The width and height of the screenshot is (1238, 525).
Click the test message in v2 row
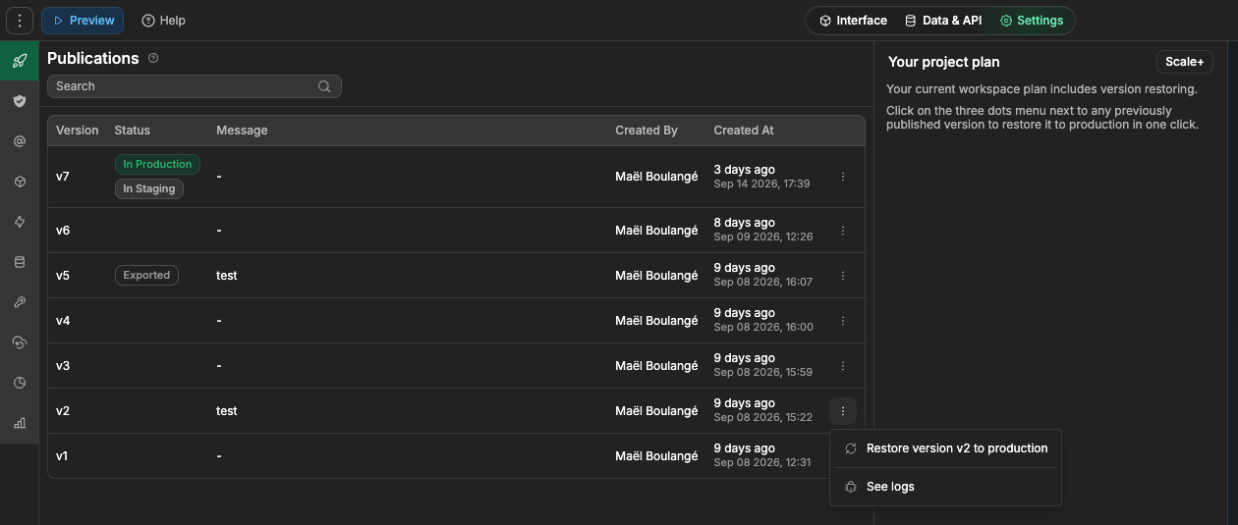227,411
